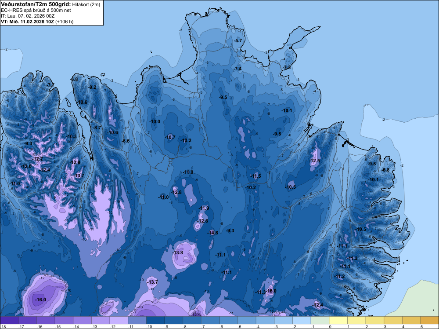This screenshot has height=329, width=439.
Task: Select the -7.3 temperature label
Action: (287, 68)
